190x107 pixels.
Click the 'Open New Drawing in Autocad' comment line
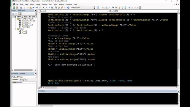pos(70,65)
